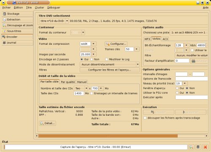211x152 pixels.
Task: Open the titre n°10 du DVD selector
Action: pyautogui.click(x=54, y=21)
